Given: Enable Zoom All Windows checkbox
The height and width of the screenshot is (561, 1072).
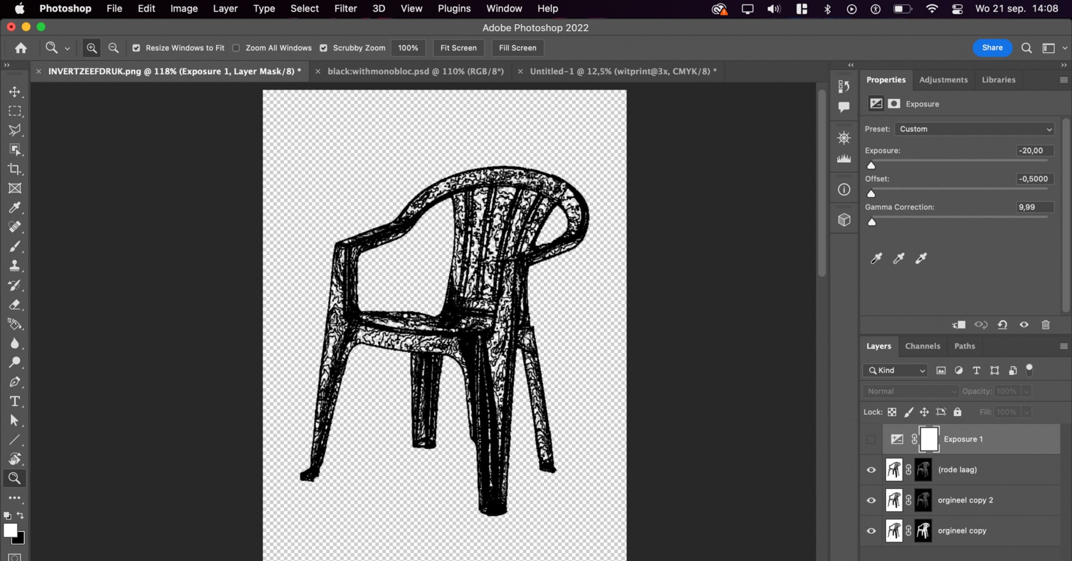Looking at the screenshot, I should 236,48.
